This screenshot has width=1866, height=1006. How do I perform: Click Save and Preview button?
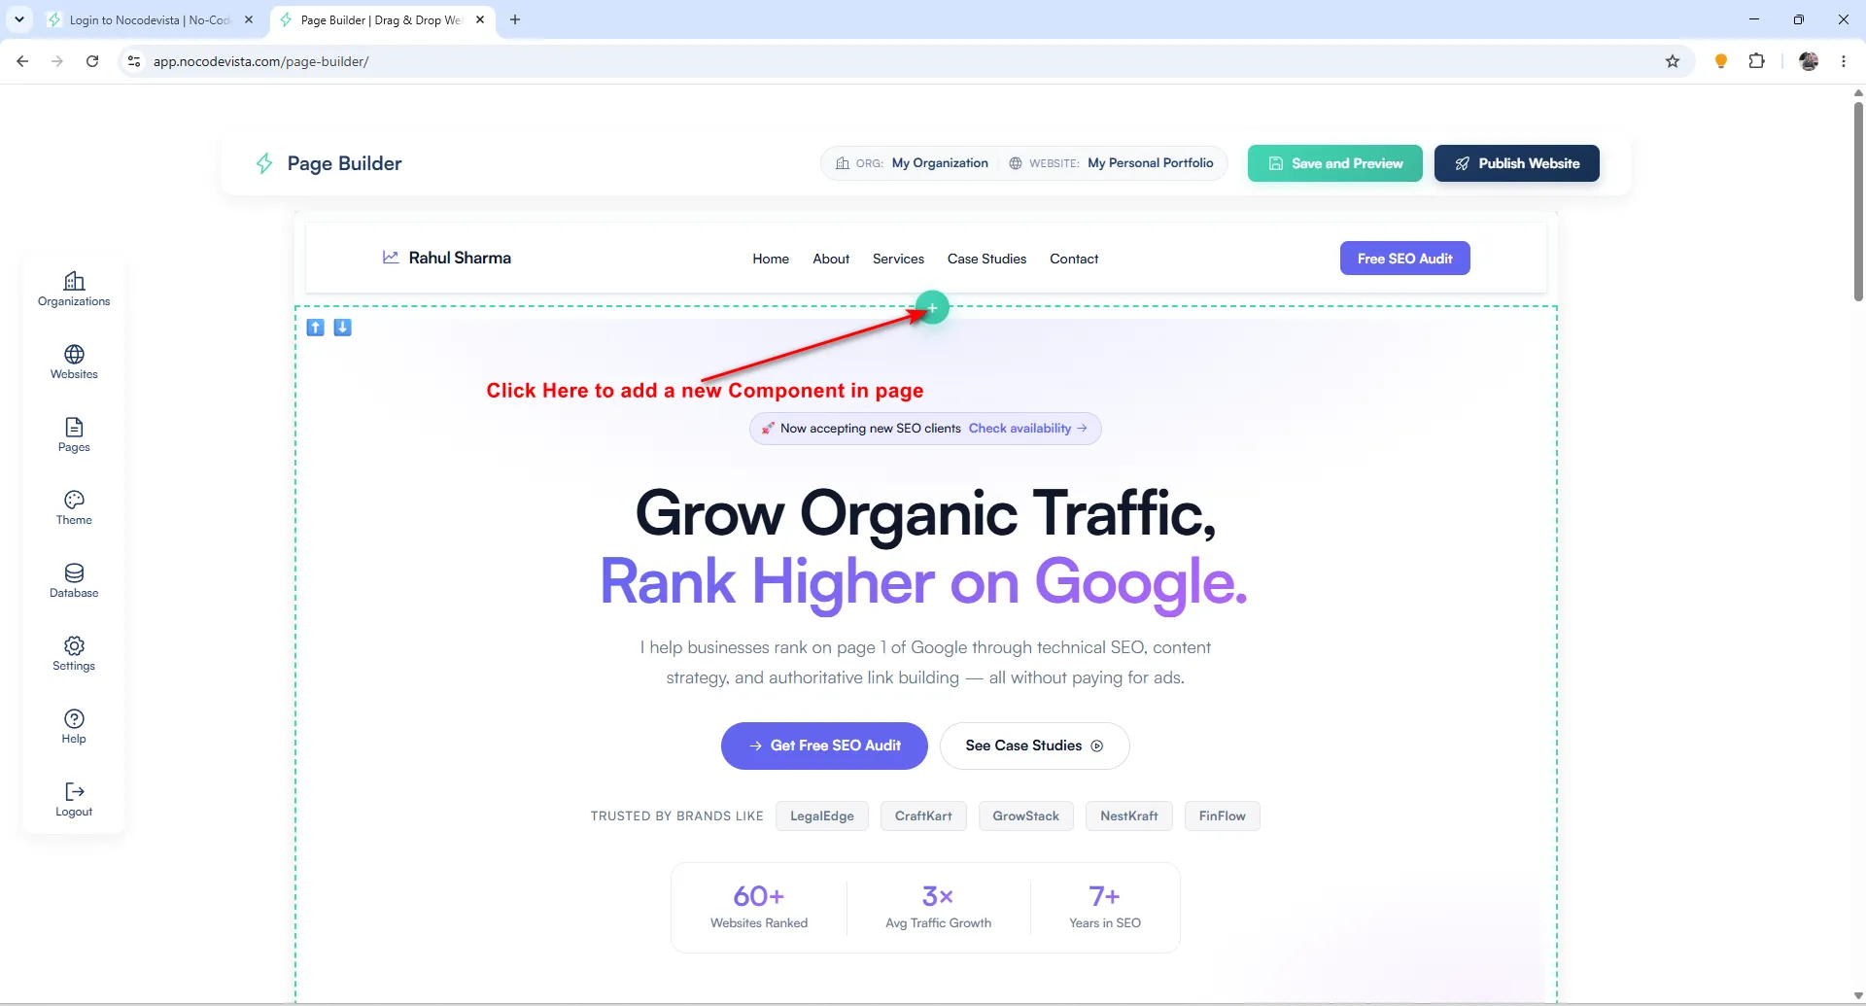pos(1335,163)
